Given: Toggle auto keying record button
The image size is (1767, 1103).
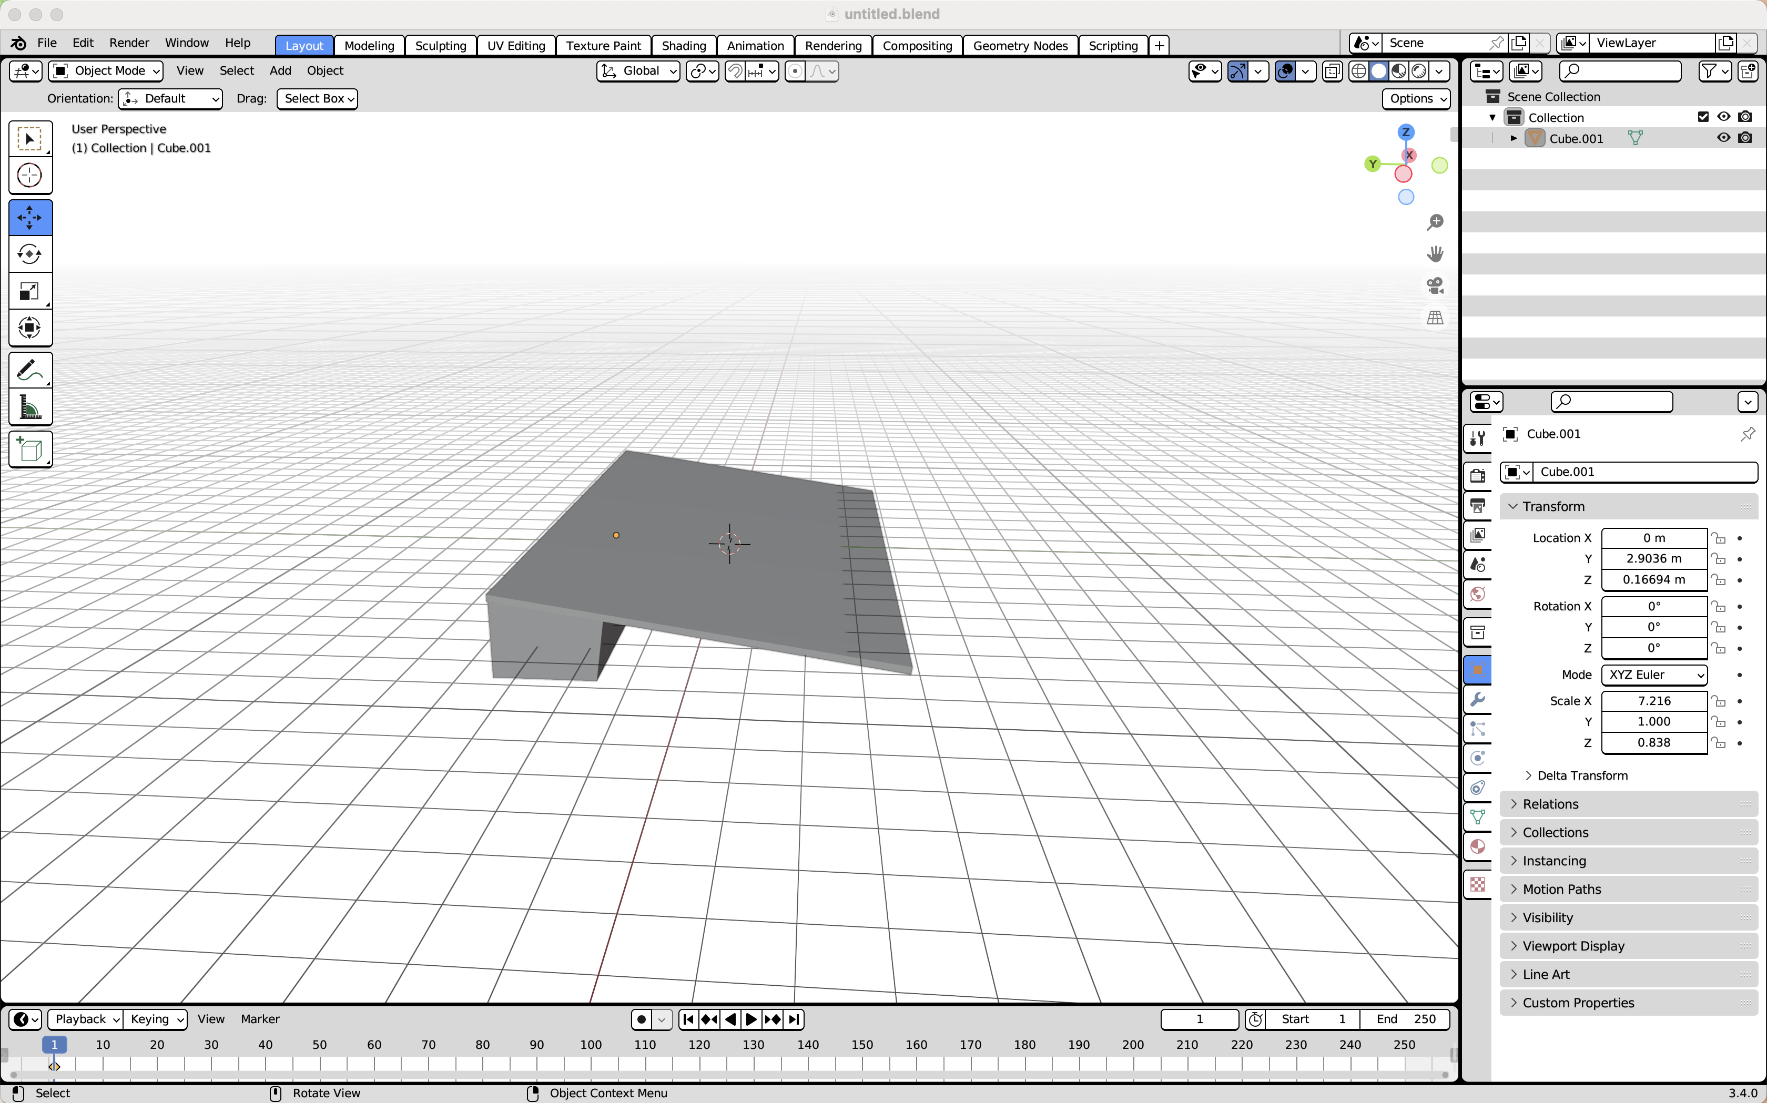Looking at the screenshot, I should 641,1019.
